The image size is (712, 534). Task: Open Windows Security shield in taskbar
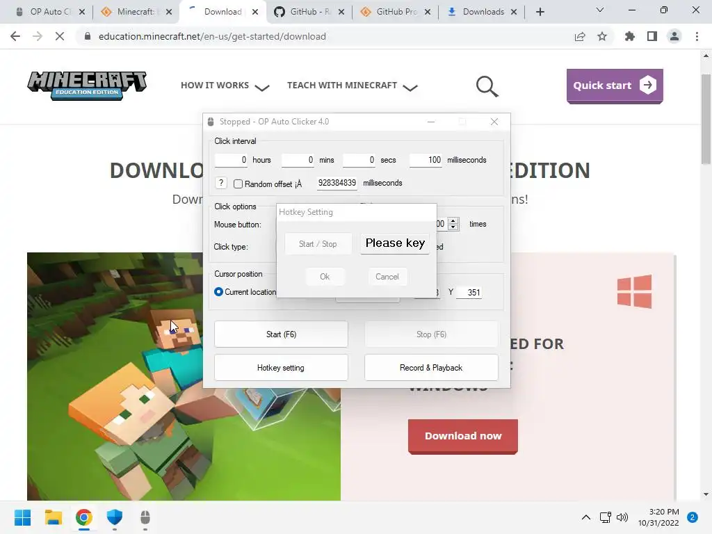coord(115,517)
